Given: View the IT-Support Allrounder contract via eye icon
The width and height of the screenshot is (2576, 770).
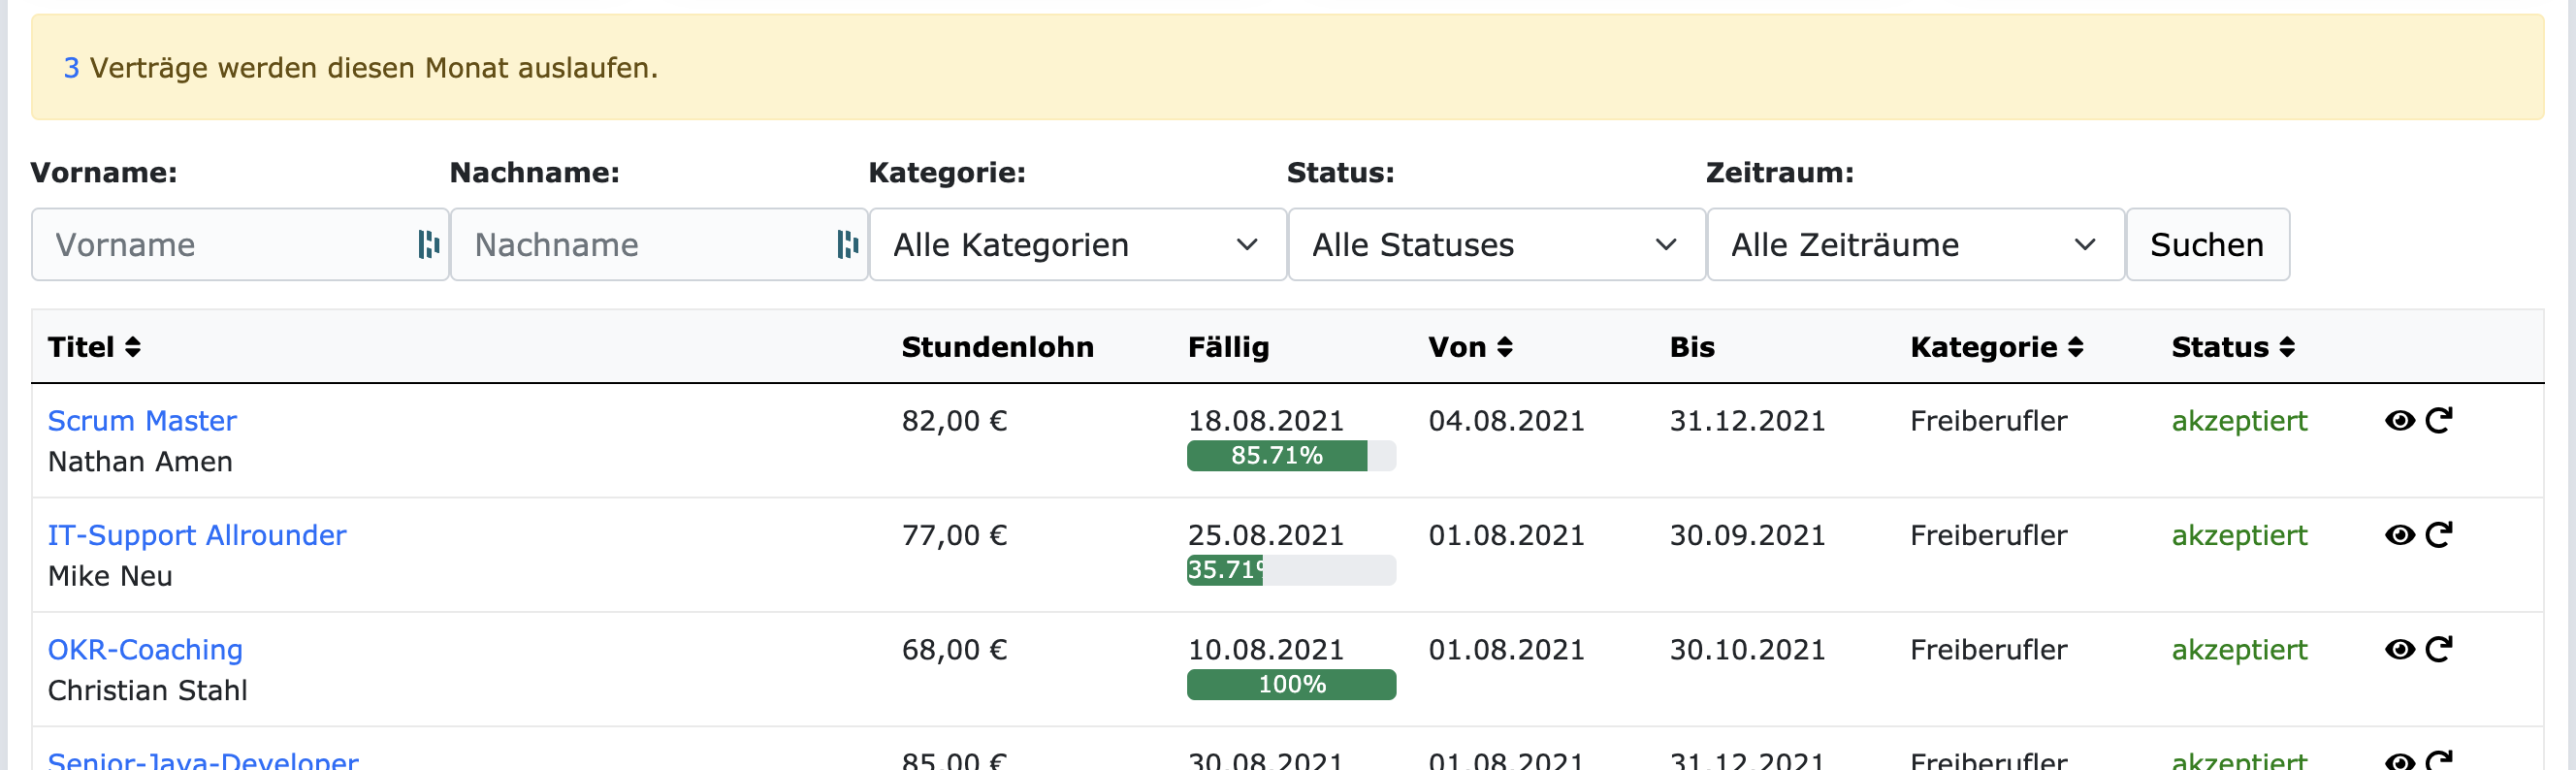Looking at the screenshot, I should tap(2399, 535).
